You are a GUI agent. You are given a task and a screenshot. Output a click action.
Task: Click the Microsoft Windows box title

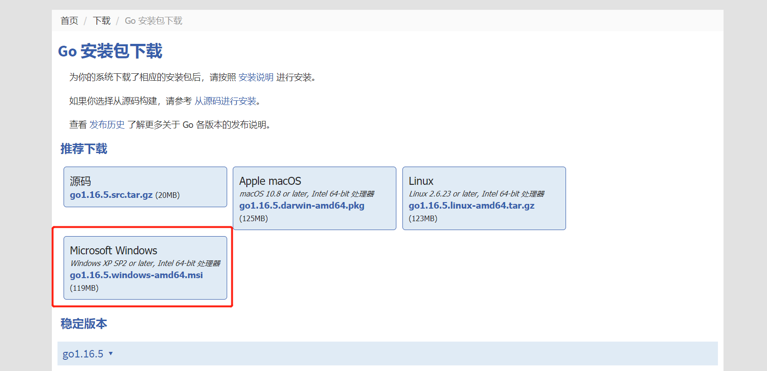point(114,251)
